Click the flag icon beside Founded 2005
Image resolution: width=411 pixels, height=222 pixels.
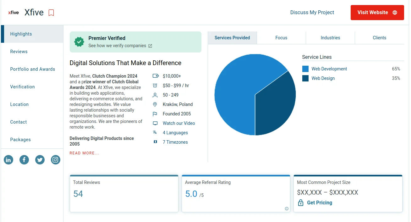tap(155, 114)
